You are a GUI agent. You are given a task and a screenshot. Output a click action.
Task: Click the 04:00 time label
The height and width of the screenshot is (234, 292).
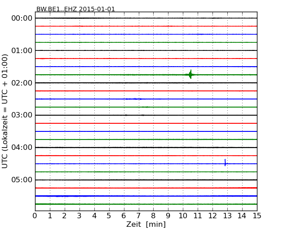coord(22,148)
